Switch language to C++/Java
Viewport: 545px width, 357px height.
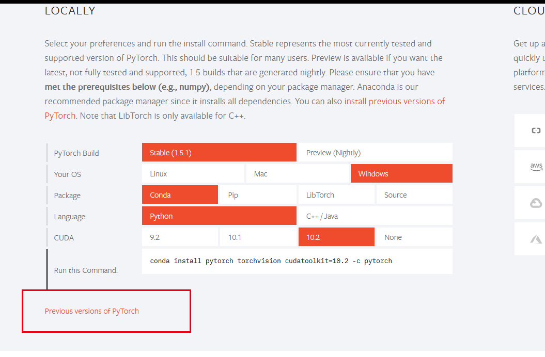pos(375,216)
